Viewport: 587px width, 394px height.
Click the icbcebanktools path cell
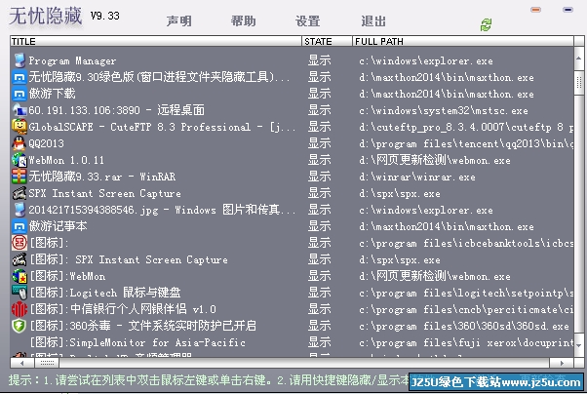[x=466, y=243]
